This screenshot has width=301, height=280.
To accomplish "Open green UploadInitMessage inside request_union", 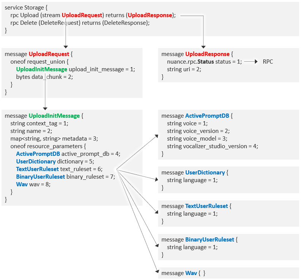I will (42, 69).
